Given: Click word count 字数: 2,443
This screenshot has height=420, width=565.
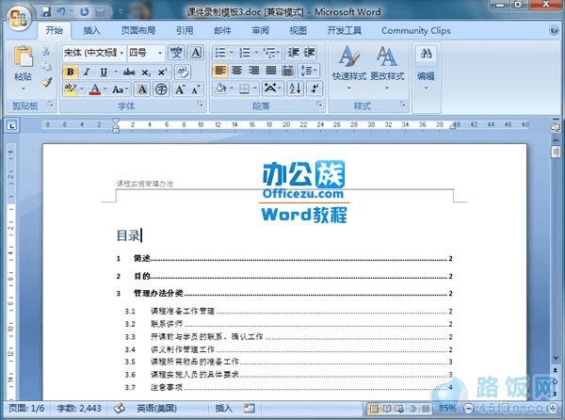Looking at the screenshot, I should coord(79,409).
